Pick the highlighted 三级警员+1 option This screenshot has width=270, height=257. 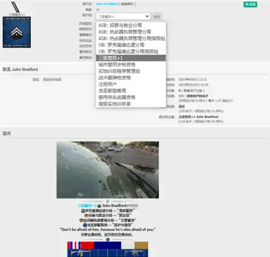click(131, 58)
